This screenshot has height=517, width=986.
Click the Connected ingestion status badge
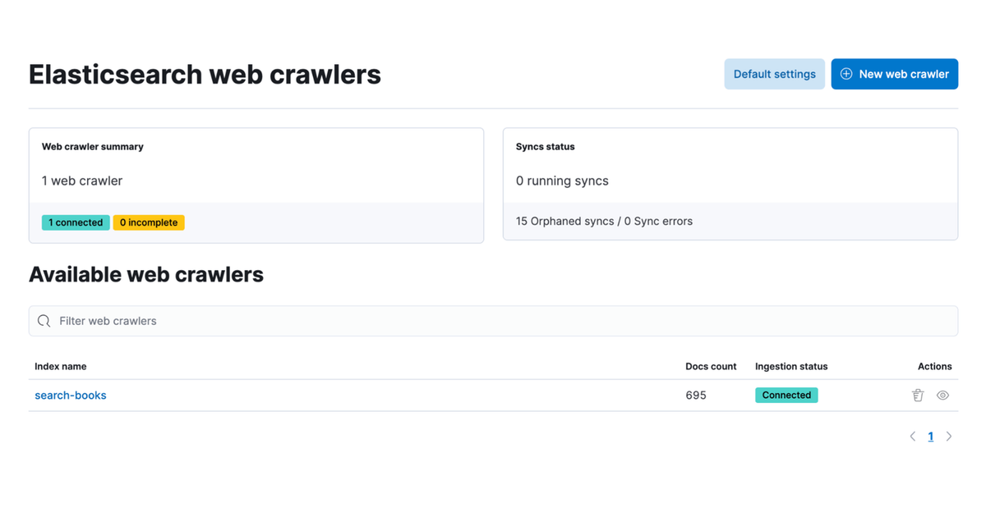(786, 395)
